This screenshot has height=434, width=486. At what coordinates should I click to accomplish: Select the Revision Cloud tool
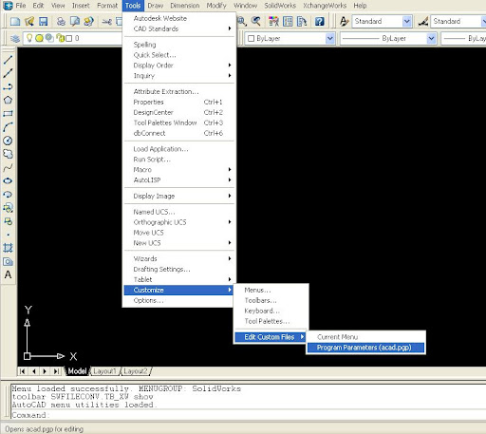8,154
